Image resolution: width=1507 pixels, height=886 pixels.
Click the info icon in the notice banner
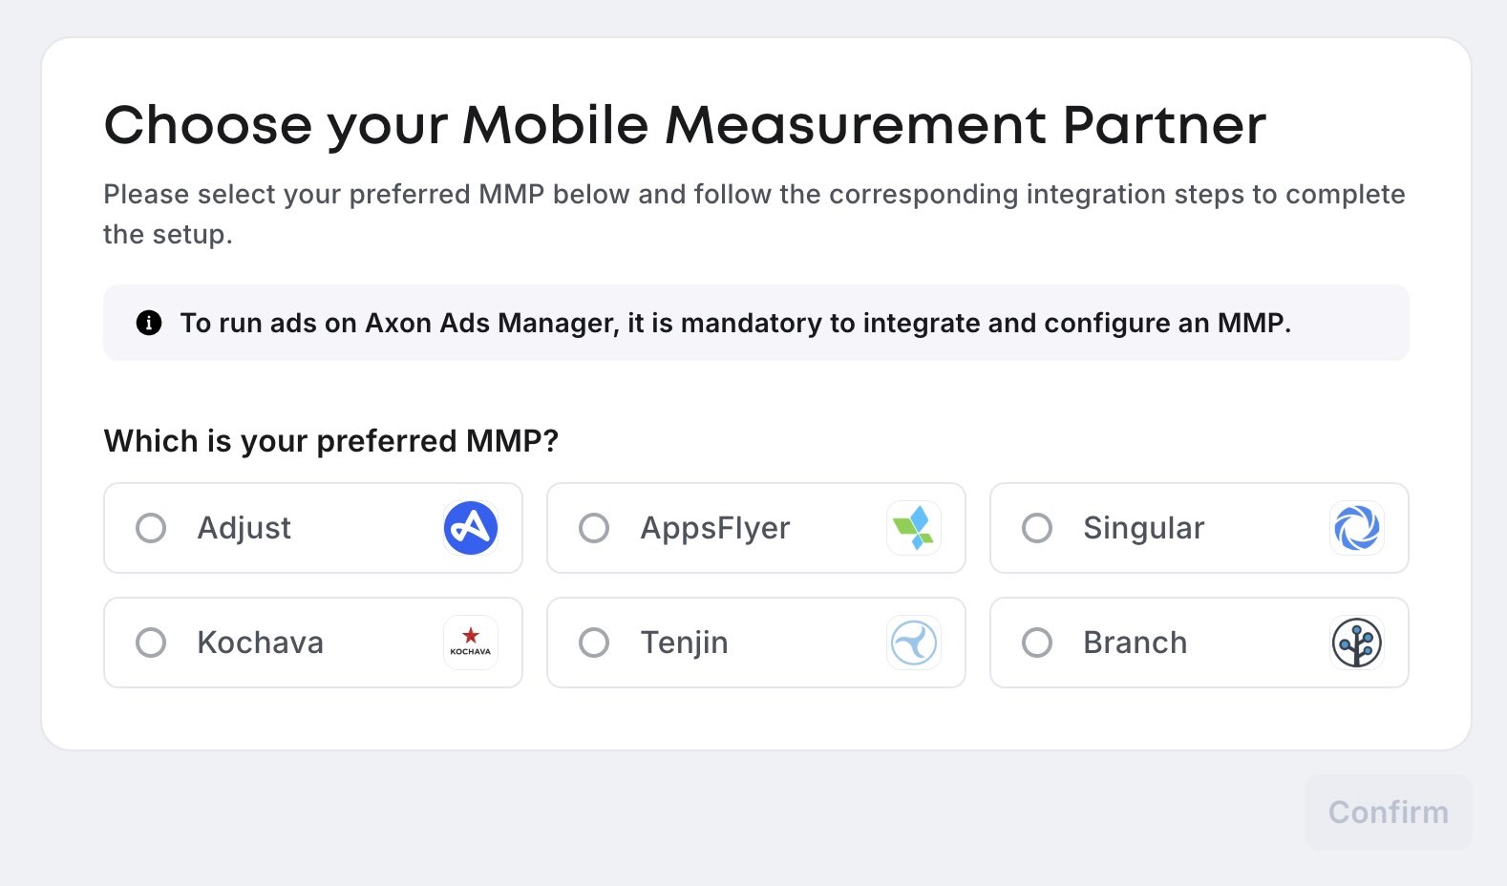[149, 323]
